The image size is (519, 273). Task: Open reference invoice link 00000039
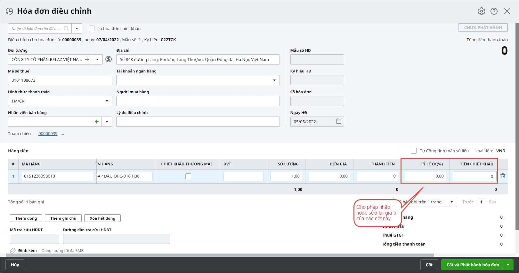point(48,133)
